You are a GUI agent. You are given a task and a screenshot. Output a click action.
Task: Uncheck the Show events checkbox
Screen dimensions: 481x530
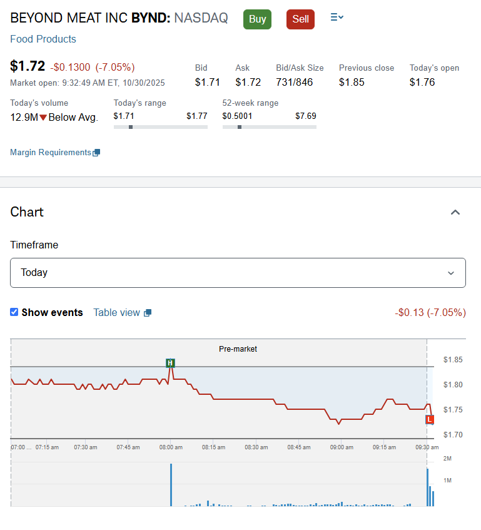click(x=14, y=312)
